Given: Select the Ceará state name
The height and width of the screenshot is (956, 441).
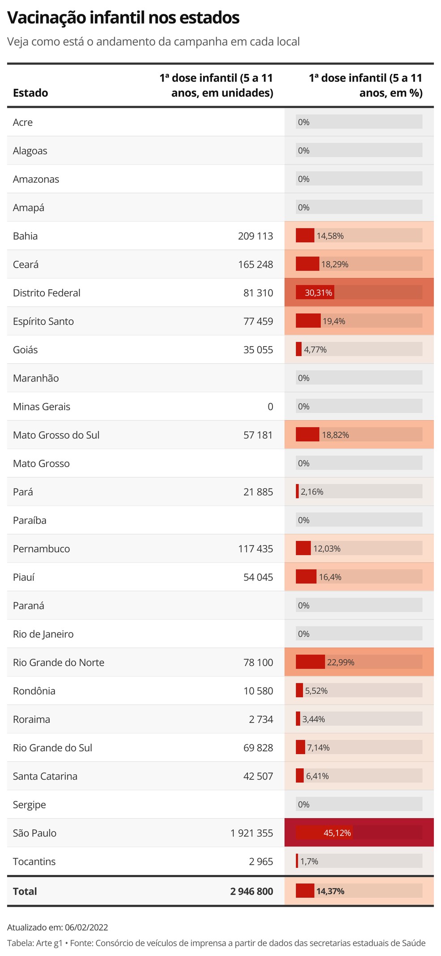Looking at the screenshot, I should point(26,264).
